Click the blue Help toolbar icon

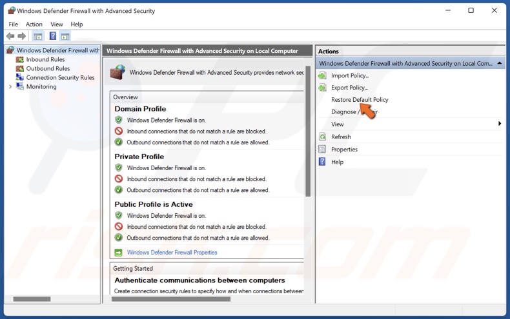click(53, 36)
